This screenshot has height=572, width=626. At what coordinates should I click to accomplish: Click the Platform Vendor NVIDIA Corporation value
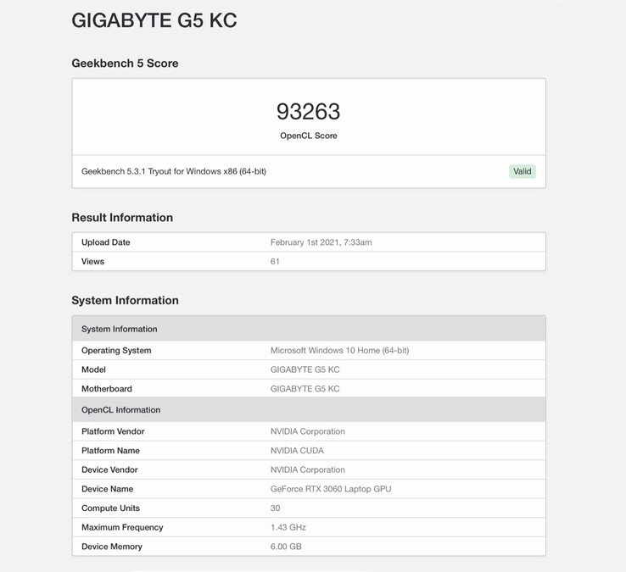[307, 431]
